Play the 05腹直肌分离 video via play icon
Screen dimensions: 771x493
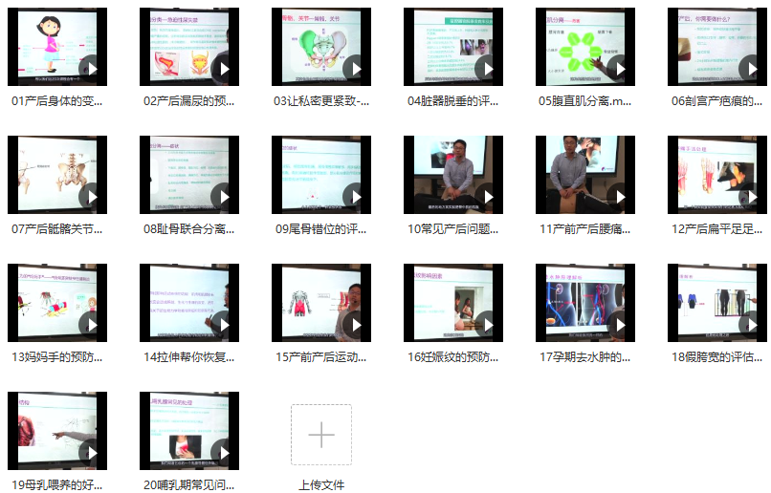pos(619,69)
